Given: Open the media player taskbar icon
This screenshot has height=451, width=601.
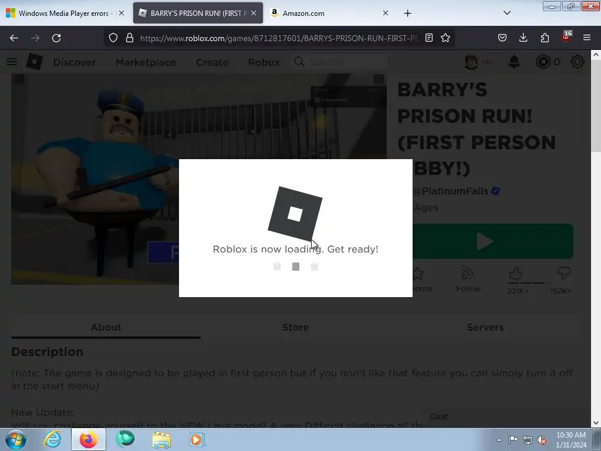Looking at the screenshot, I should [x=197, y=439].
